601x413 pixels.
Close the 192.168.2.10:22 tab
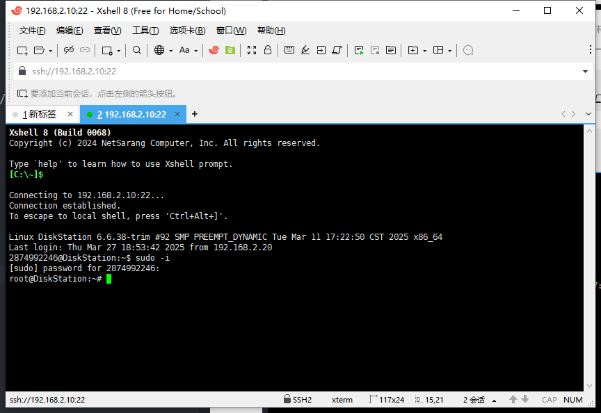[x=177, y=115]
